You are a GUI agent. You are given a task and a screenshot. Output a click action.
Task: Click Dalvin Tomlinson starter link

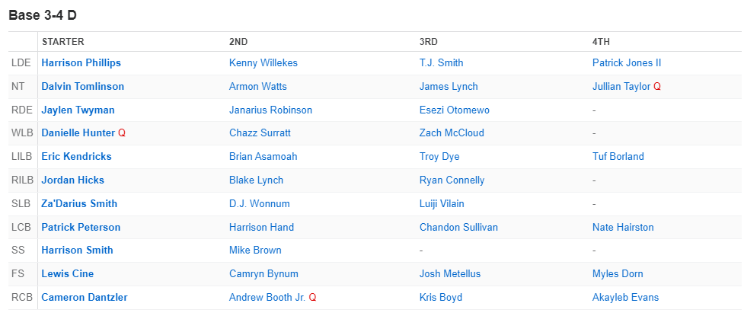click(82, 86)
